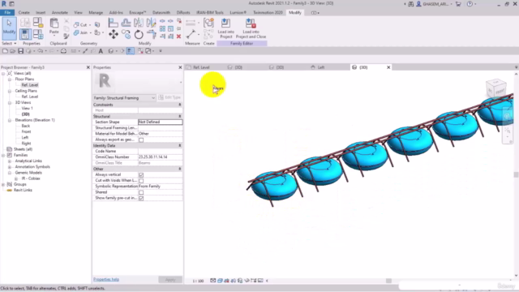Toggle Always export as geometry checkbox
This screenshot has width=519, height=292.
pyautogui.click(x=141, y=140)
